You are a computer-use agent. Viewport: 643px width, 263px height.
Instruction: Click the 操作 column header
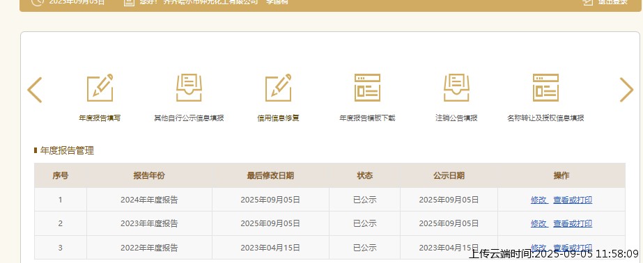click(561, 176)
